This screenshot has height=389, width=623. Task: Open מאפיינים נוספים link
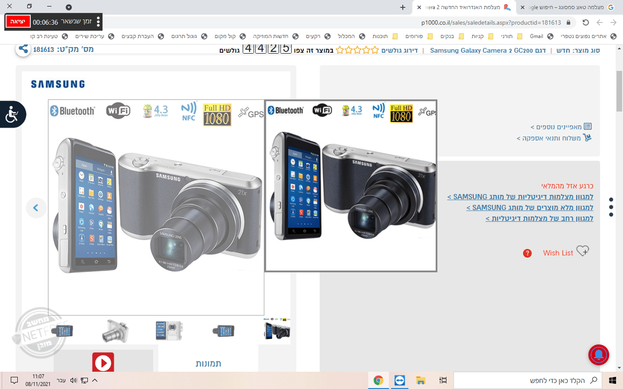(561, 127)
